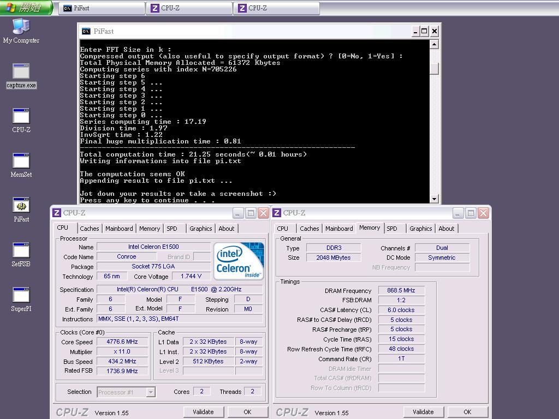This screenshot has height=419, width=559.
Task: Click the CAS# Latency value 6.0 clocks
Action: [401, 310]
